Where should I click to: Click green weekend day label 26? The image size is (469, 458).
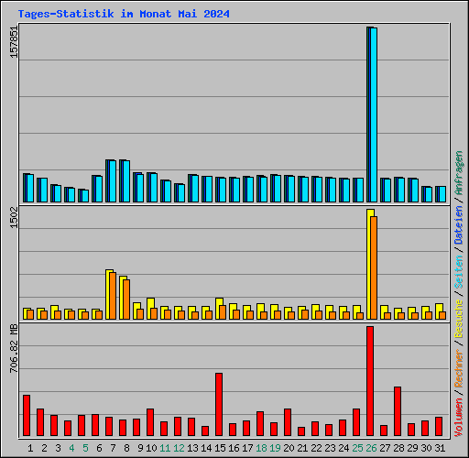(x=371, y=448)
